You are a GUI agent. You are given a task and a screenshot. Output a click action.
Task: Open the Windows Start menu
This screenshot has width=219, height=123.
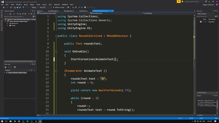(2, 121)
